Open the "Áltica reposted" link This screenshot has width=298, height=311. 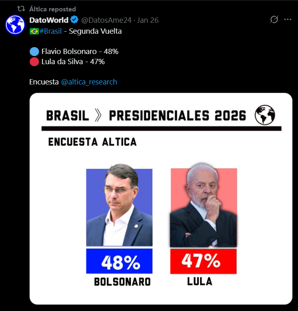pos(52,9)
